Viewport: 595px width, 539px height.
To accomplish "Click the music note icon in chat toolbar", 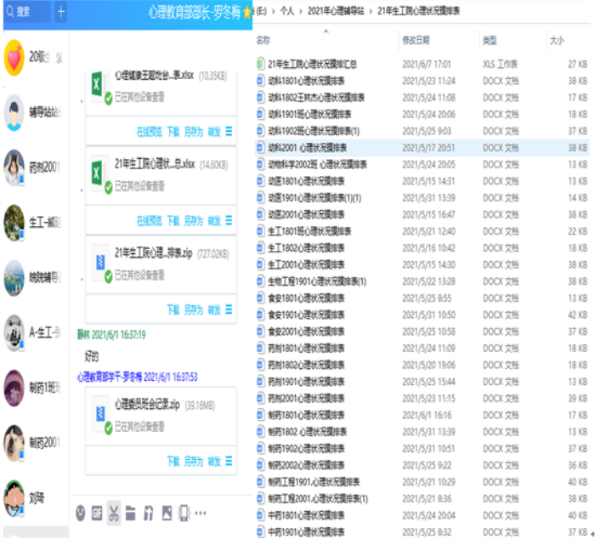I will (148, 513).
